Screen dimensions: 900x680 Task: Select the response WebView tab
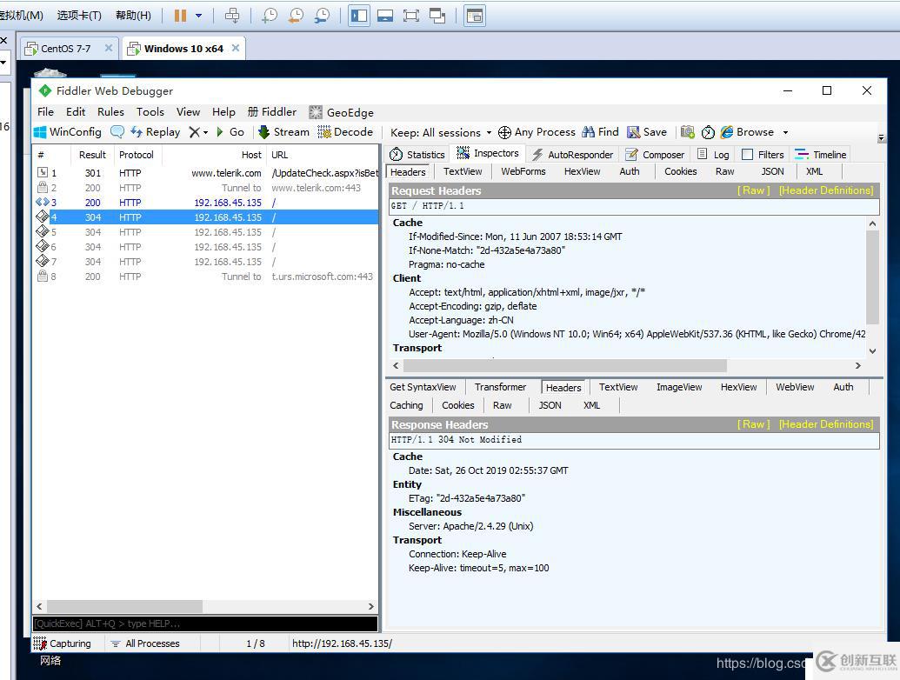[795, 387]
